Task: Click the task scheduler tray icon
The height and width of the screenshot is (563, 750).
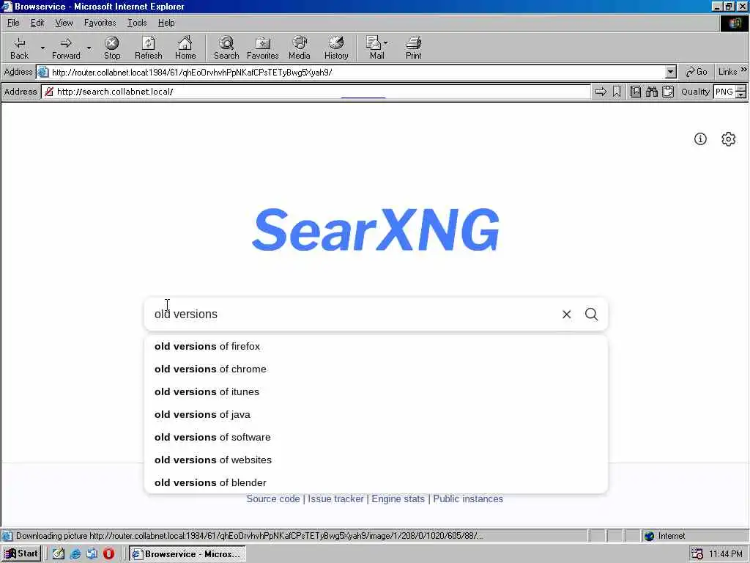Action: [697, 554]
